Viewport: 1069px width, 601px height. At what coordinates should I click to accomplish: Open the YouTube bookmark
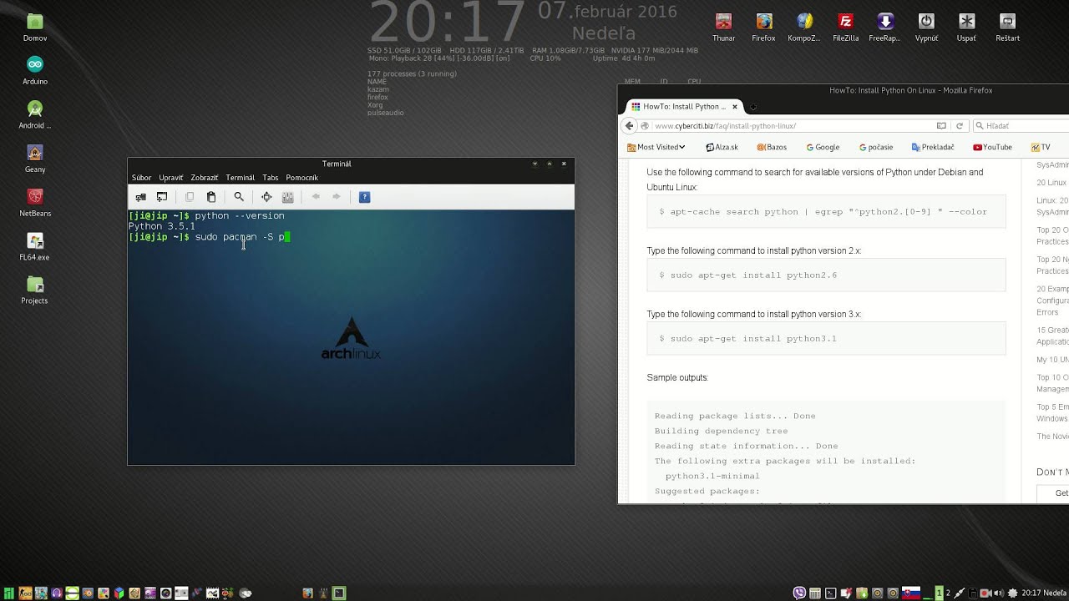point(992,147)
